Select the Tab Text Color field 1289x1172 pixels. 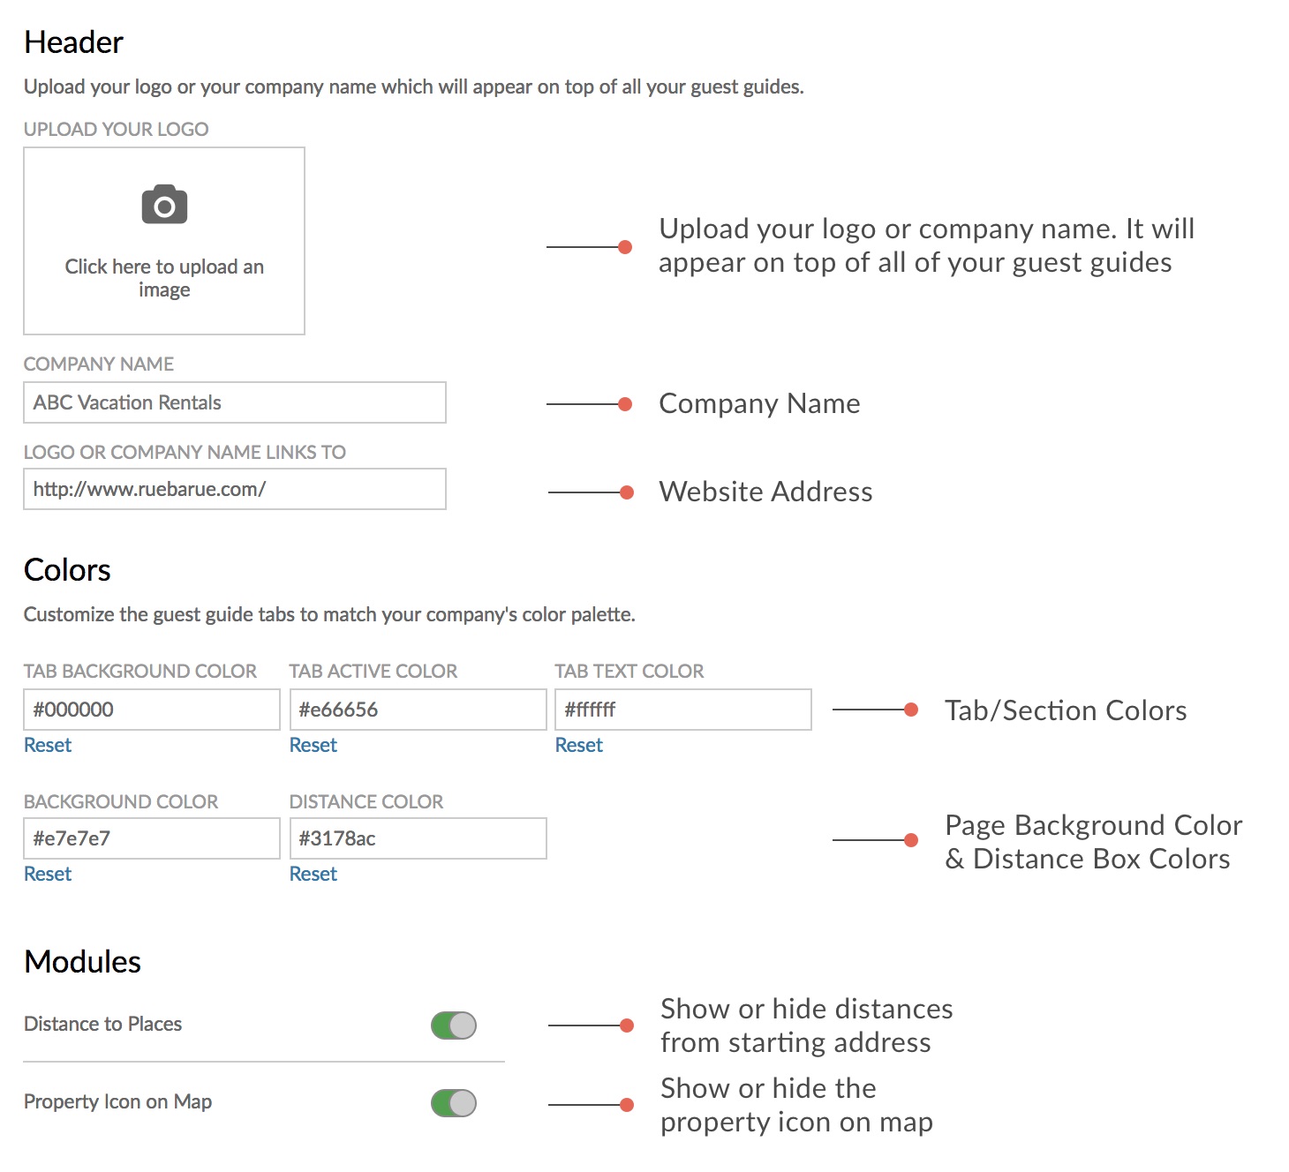tap(683, 710)
